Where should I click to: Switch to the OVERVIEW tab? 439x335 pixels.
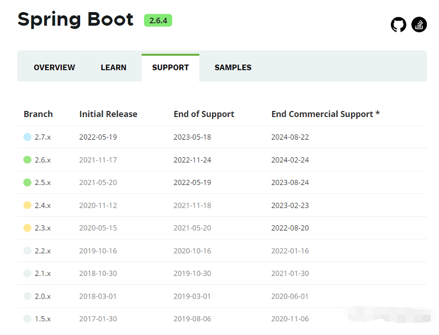tap(54, 67)
